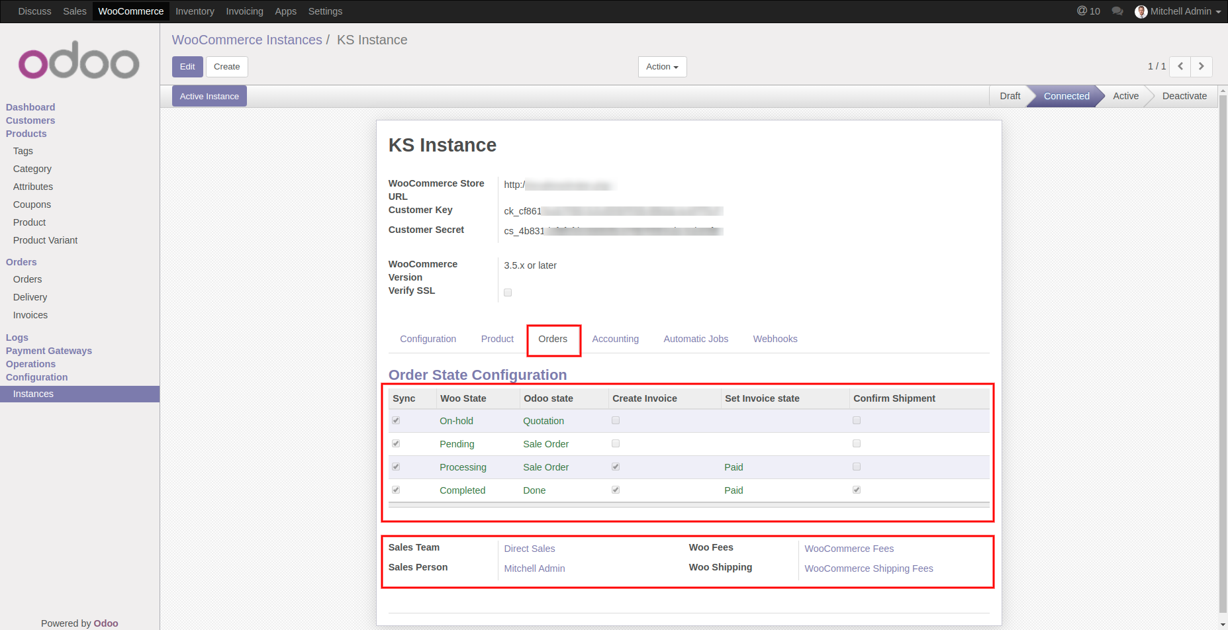This screenshot has height=630, width=1228.
Task: Go to previous record arrow
Action: click(1180, 66)
